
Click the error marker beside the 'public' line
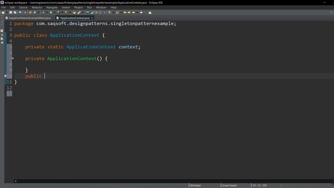click(6, 76)
